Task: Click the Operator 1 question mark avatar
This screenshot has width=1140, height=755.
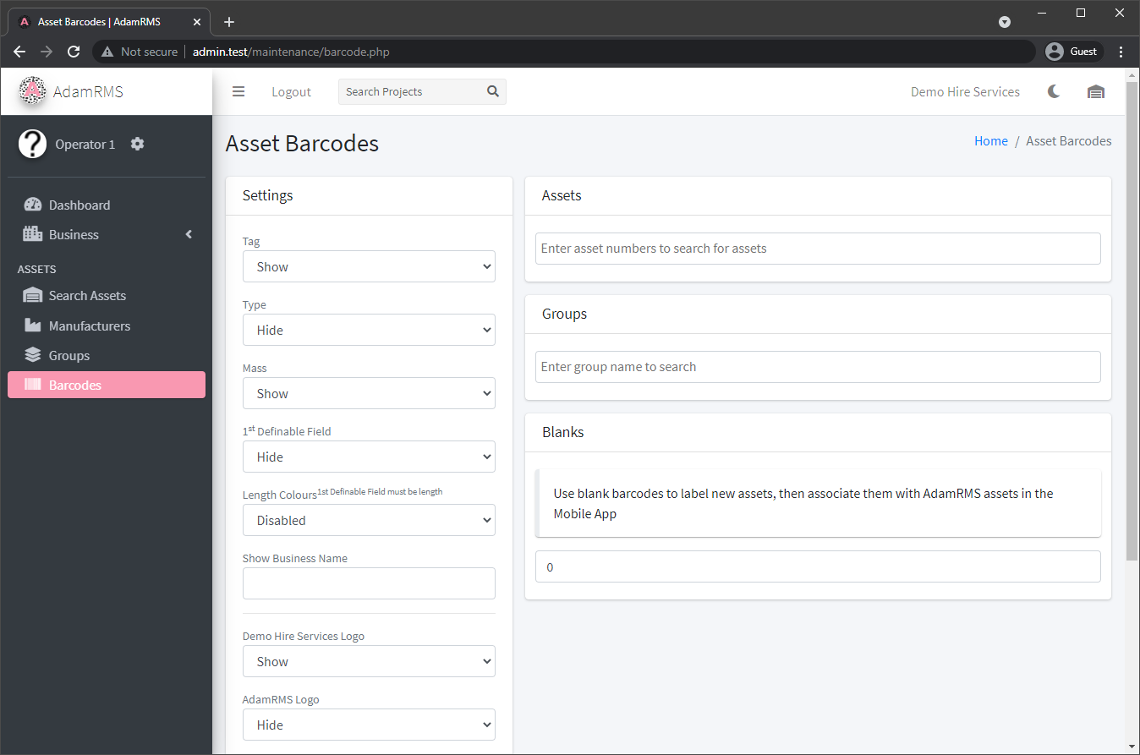Action: [32, 144]
